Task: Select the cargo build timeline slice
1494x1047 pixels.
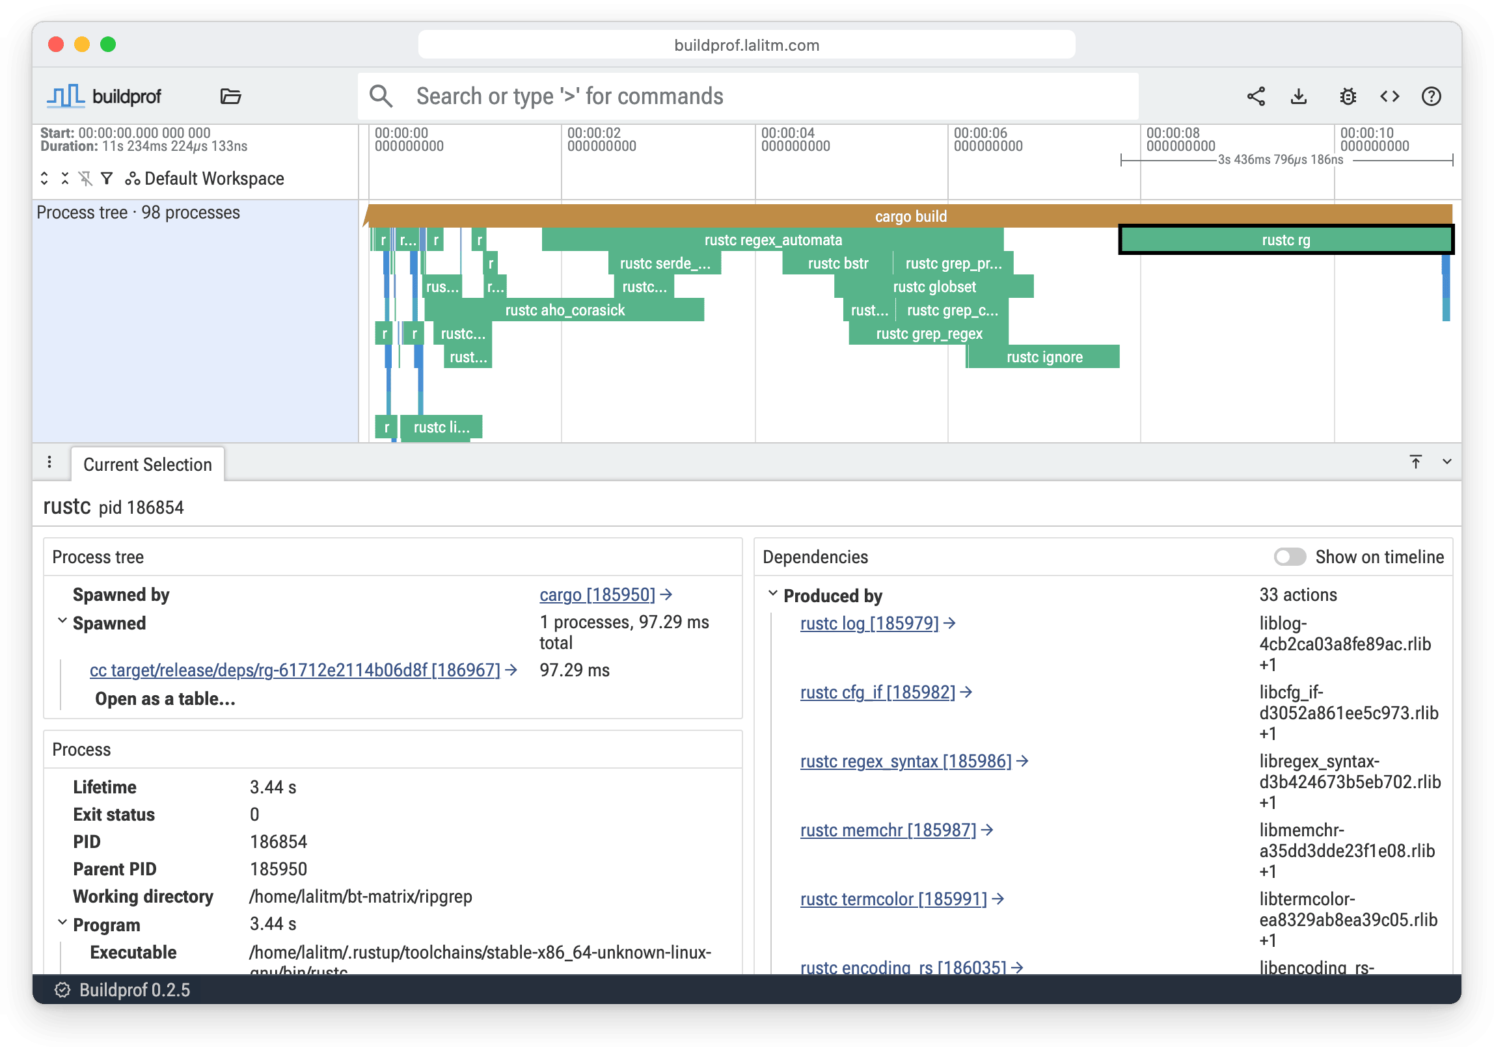Action: [x=910, y=216]
